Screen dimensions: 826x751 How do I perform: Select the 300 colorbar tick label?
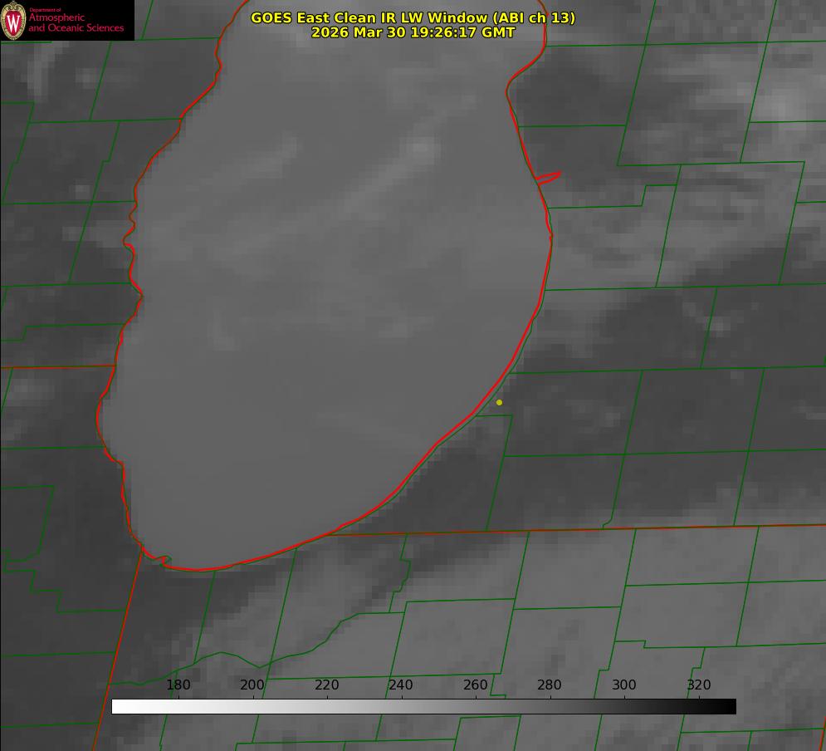pos(624,685)
